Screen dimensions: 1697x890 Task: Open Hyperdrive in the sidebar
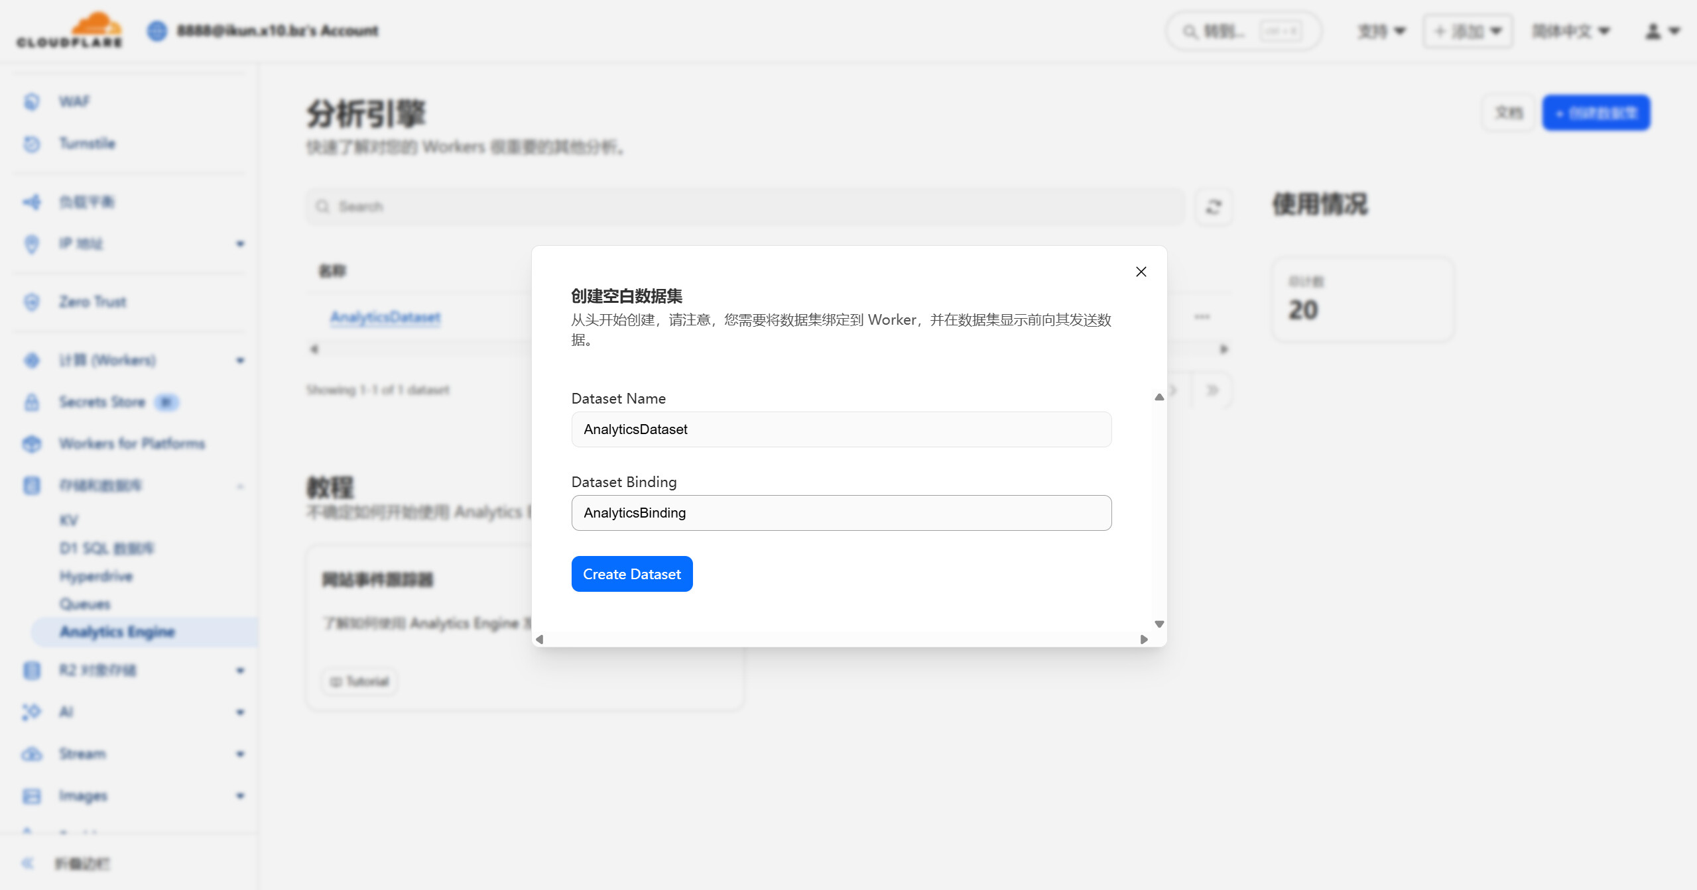[96, 576]
